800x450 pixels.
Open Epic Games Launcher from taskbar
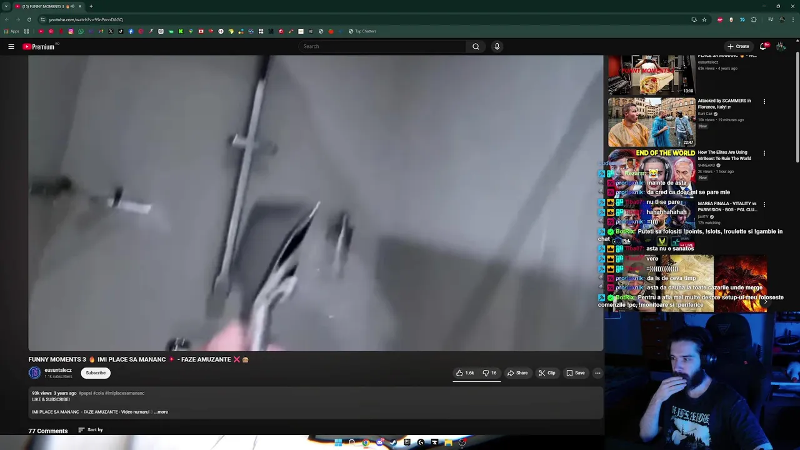click(x=407, y=442)
